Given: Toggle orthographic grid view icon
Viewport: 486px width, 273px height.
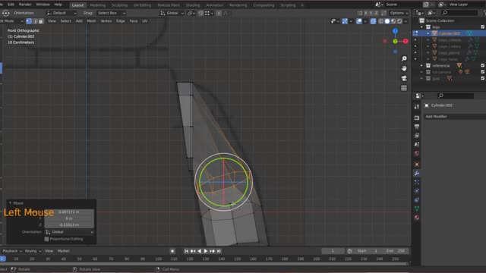Looking at the screenshot, I should point(404,88).
